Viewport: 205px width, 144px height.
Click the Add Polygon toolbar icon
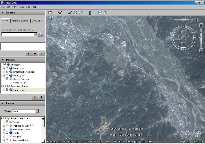tap(70, 13)
